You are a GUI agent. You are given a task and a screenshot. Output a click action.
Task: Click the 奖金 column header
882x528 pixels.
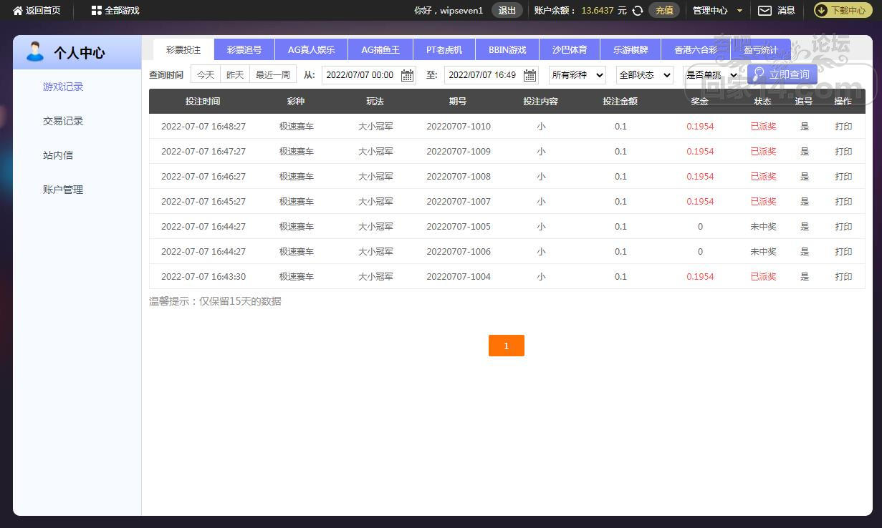pos(699,102)
